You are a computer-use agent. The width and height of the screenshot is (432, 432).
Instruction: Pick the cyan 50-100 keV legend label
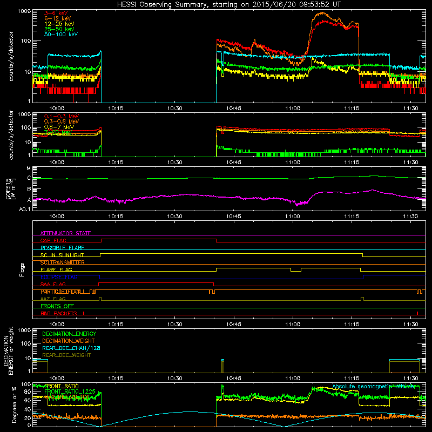[61, 35]
